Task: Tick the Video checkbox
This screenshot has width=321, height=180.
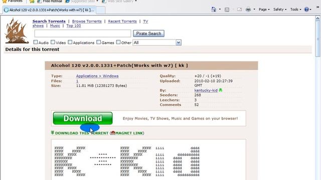Action: [x=53, y=42]
